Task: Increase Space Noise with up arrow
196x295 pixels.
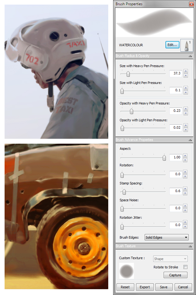Action: [185, 206]
